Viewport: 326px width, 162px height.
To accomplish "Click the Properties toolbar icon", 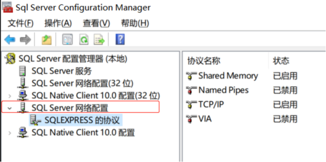I will pos(67,39).
